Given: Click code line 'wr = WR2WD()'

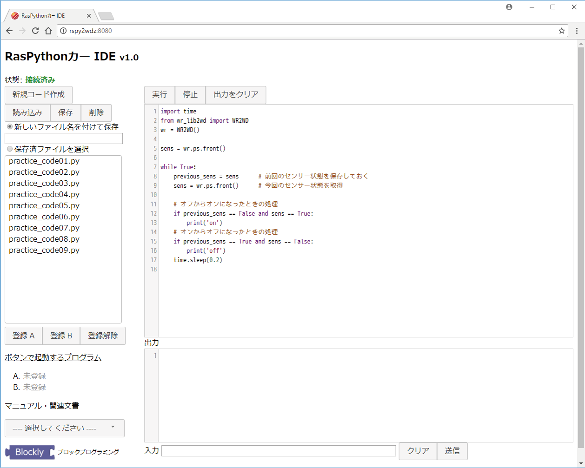Looking at the screenshot, I should (x=180, y=130).
